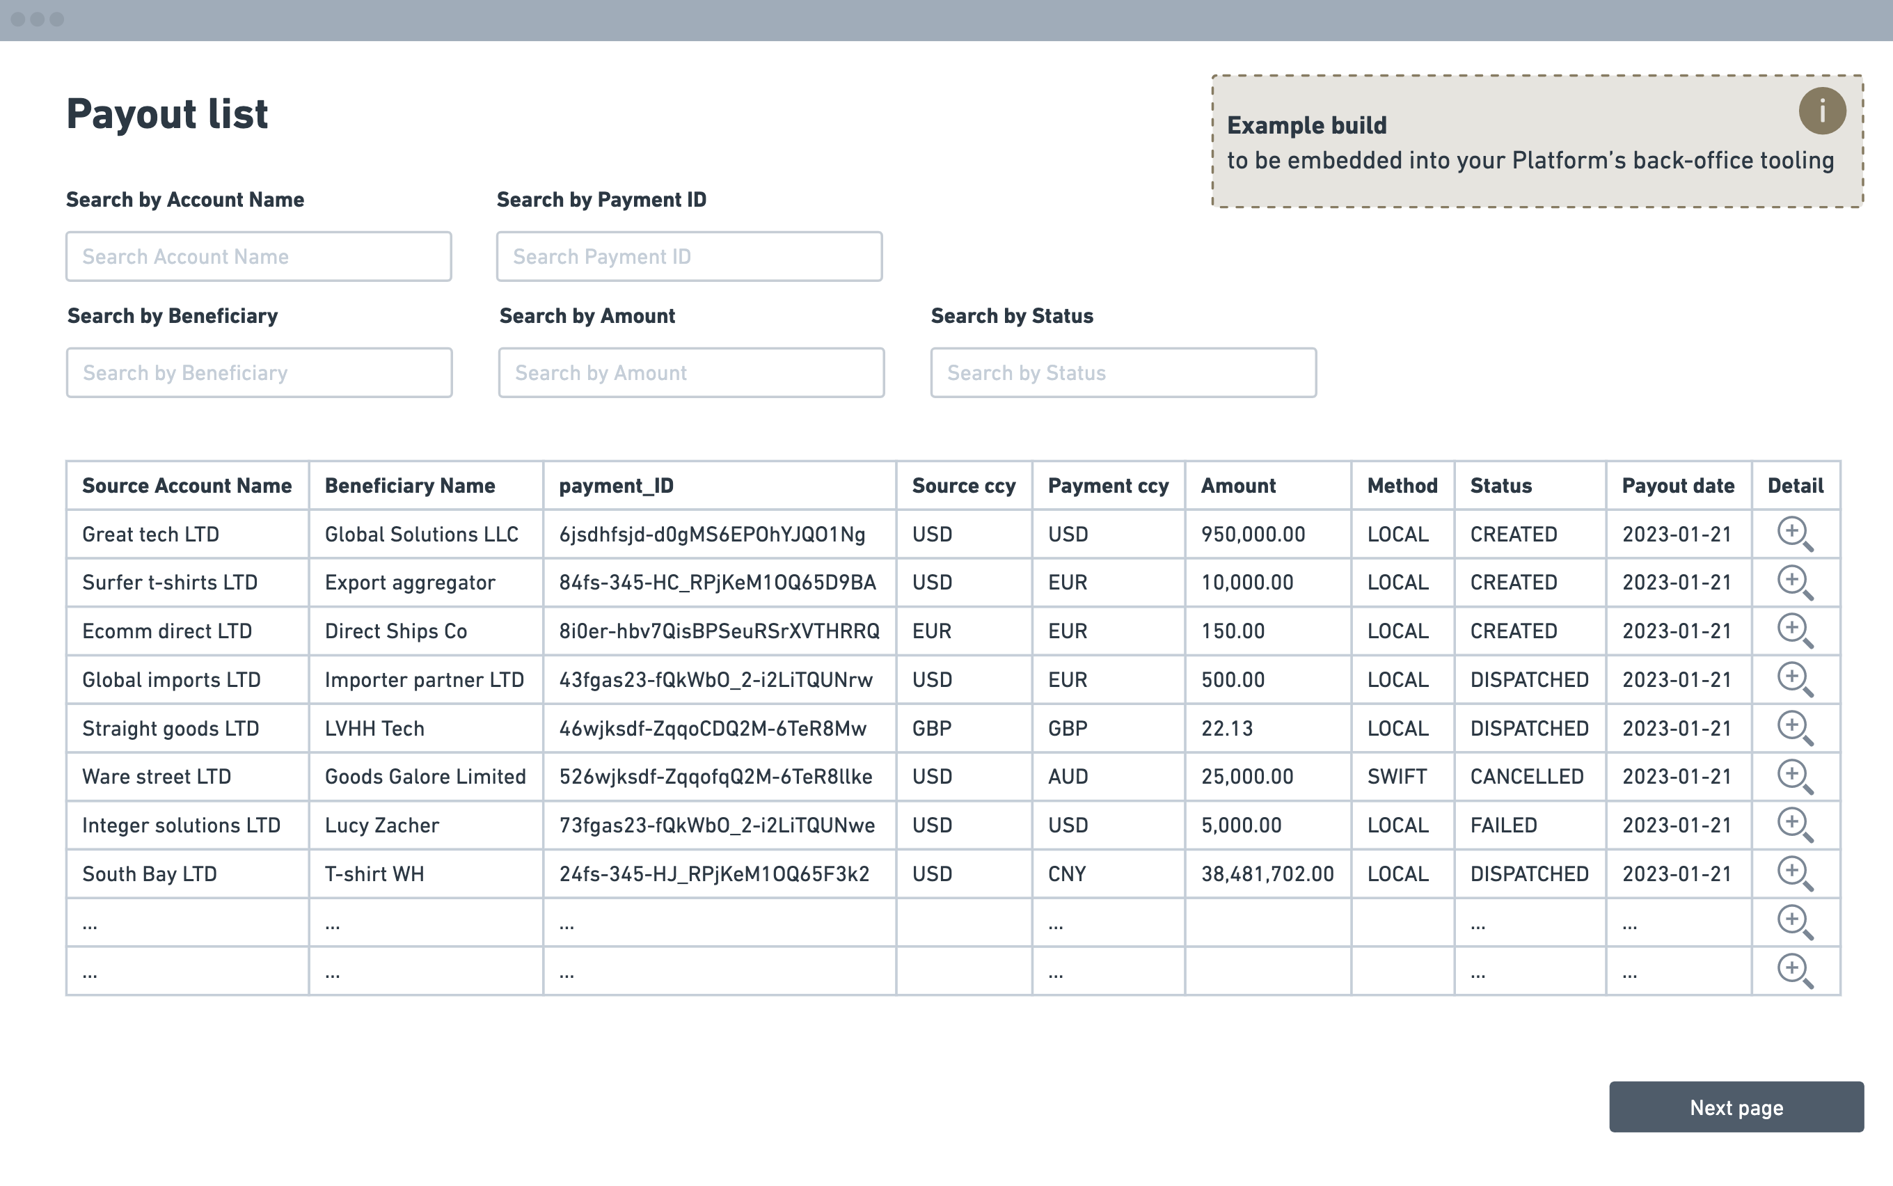Viewport: 1893px width, 1186px height.
Task: Inspect South Bay LTD payout detail
Action: coord(1793,873)
